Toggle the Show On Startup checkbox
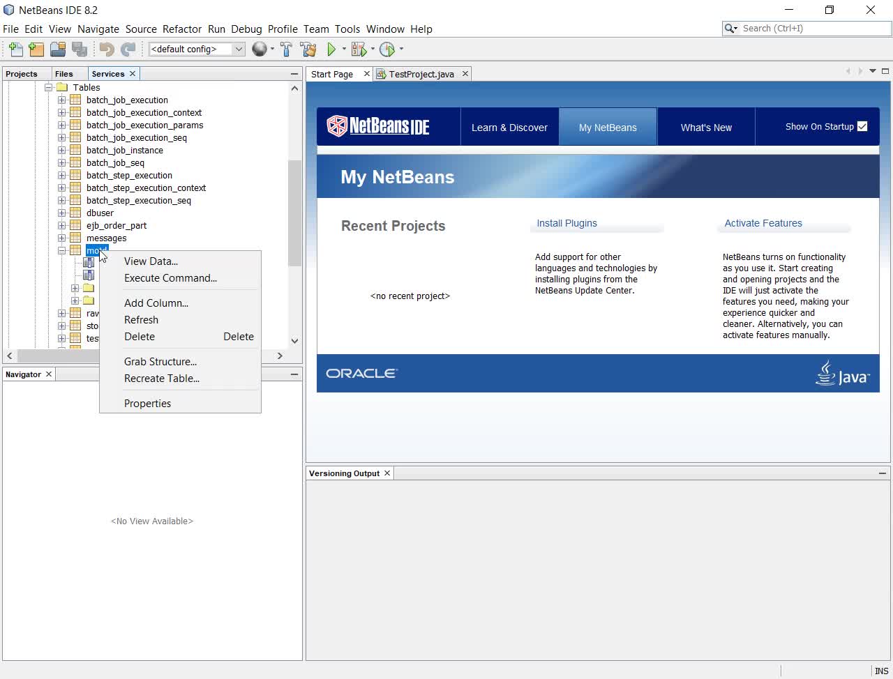 pos(862,126)
